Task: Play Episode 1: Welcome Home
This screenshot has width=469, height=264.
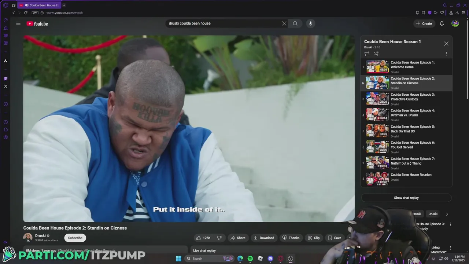Action: [406, 67]
